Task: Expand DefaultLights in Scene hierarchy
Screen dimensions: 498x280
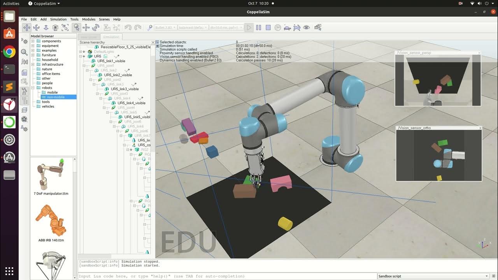Action: point(81,52)
